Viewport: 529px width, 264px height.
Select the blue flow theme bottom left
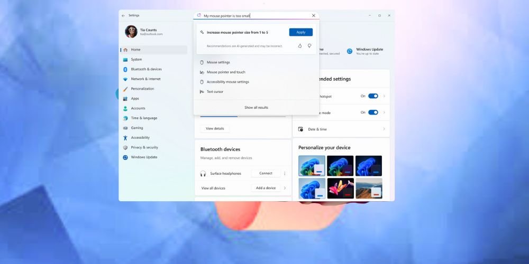pyautogui.click(x=312, y=188)
